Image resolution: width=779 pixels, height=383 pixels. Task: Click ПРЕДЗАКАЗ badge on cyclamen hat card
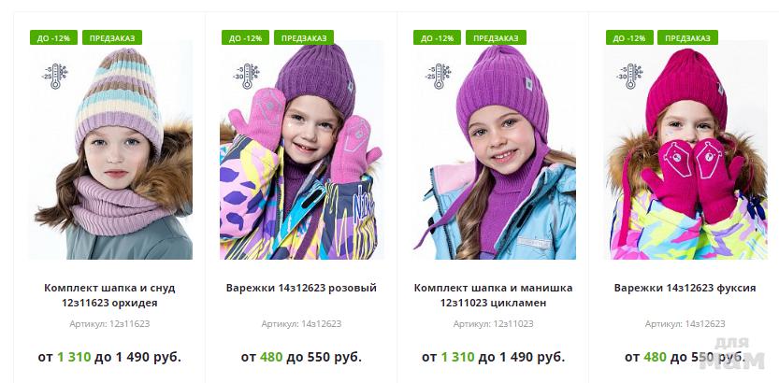pyautogui.click(x=496, y=37)
